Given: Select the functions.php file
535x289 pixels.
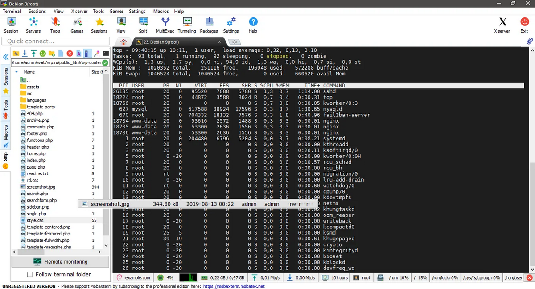Looking at the screenshot, I should 40,140.
